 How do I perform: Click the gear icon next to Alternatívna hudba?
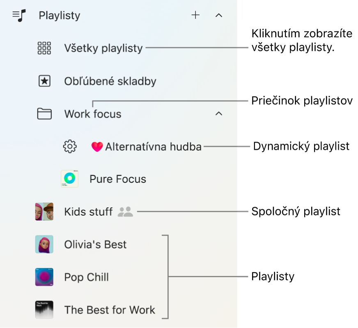coord(70,146)
